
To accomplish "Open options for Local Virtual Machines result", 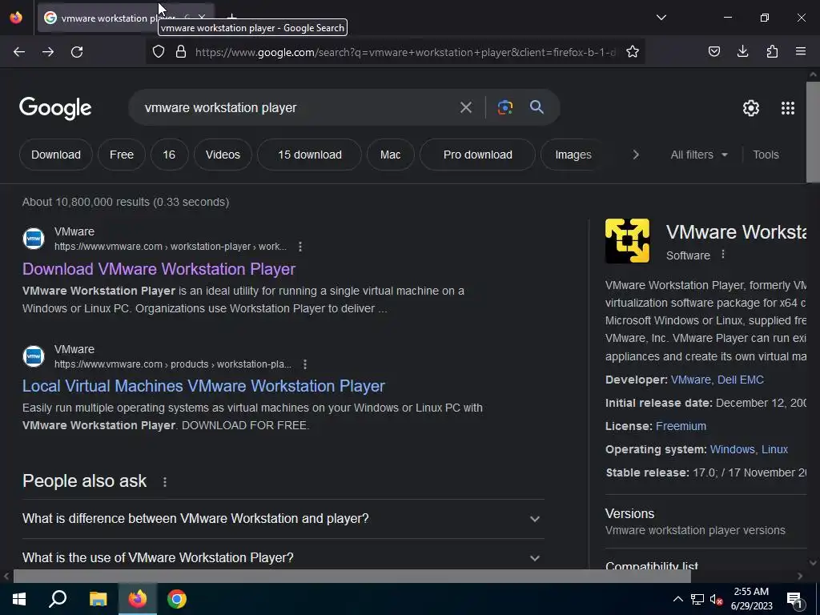I will pyautogui.click(x=305, y=364).
